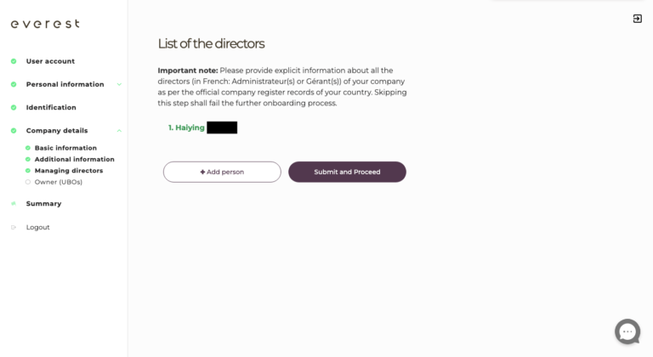This screenshot has height=357, width=653.
Task: Collapse the Company details section chevron
Action: coord(119,131)
